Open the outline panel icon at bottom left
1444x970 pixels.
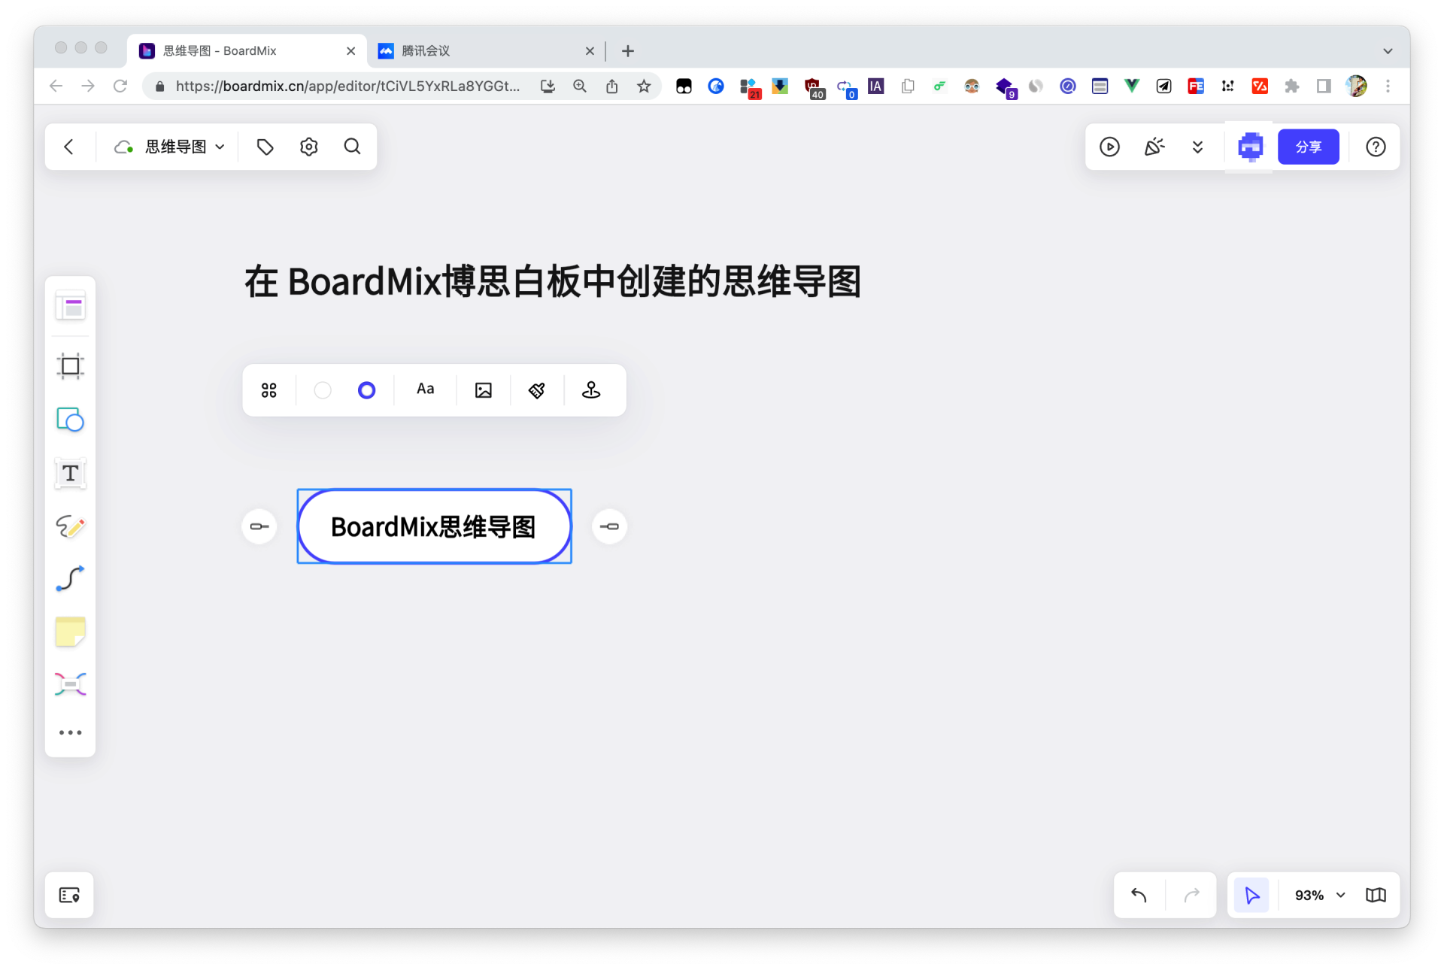[69, 895]
